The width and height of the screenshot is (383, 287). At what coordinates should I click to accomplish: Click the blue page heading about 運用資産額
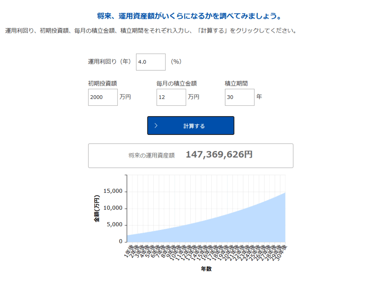pos(189,16)
